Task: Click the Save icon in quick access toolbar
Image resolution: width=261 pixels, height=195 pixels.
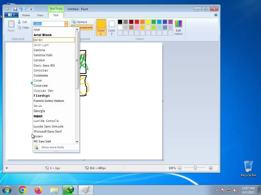Action: click(15, 9)
